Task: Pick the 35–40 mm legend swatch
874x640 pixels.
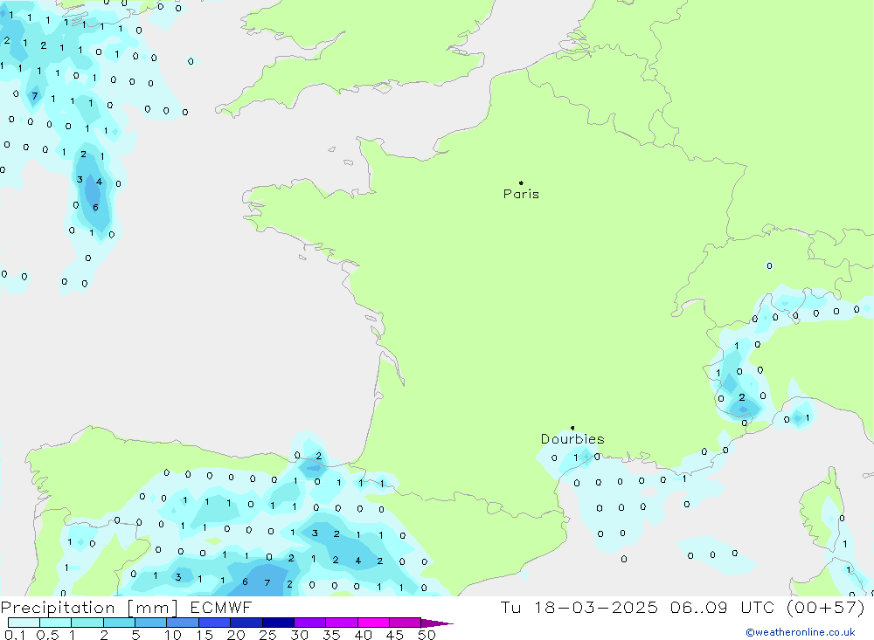Action: pos(342,623)
